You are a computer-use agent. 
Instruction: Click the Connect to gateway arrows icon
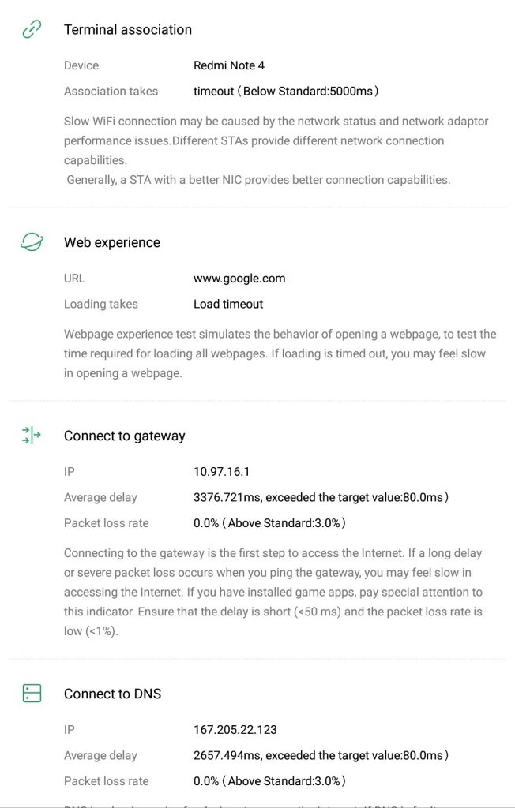[32, 436]
